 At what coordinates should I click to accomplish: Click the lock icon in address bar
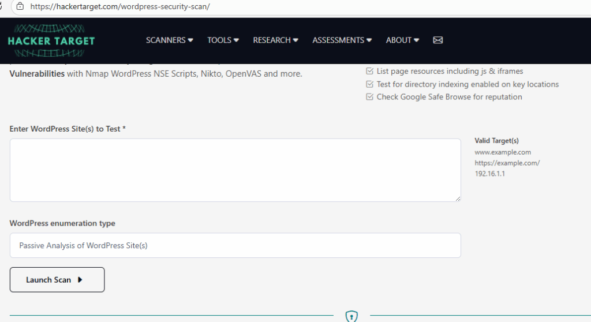(x=20, y=6)
